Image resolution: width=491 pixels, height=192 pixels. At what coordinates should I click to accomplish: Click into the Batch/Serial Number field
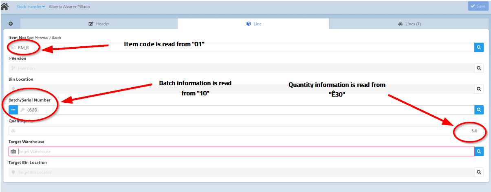(244, 110)
